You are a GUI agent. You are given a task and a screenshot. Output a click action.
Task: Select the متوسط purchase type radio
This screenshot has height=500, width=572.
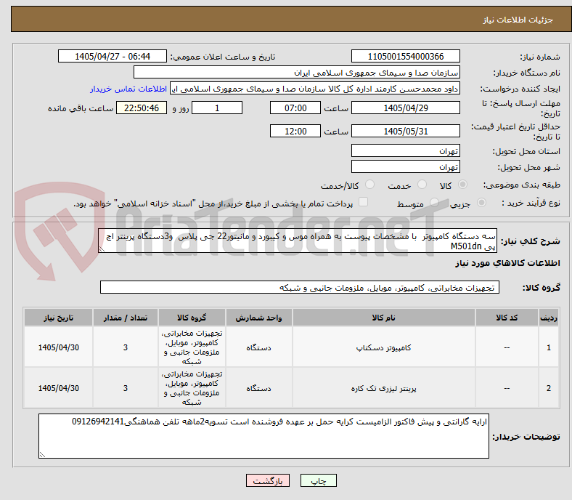pos(434,203)
